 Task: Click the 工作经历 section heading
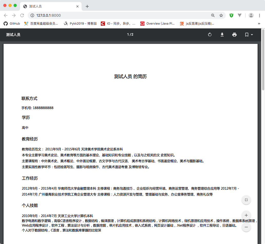30,178
